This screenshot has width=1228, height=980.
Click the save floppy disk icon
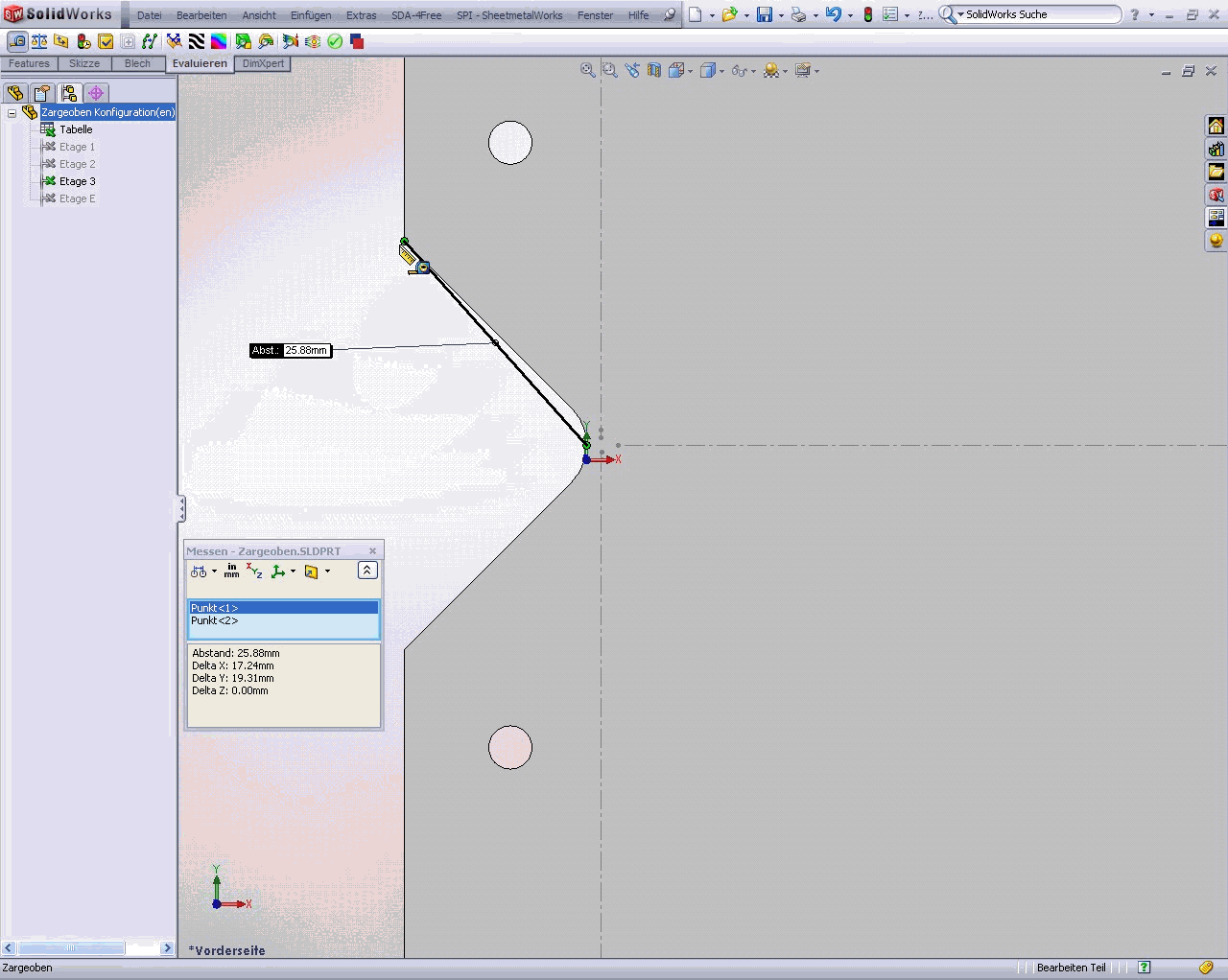tap(764, 14)
